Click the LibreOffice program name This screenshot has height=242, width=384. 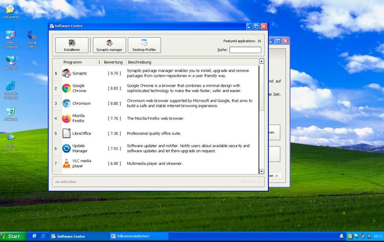pyautogui.click(x=82, y=133)
